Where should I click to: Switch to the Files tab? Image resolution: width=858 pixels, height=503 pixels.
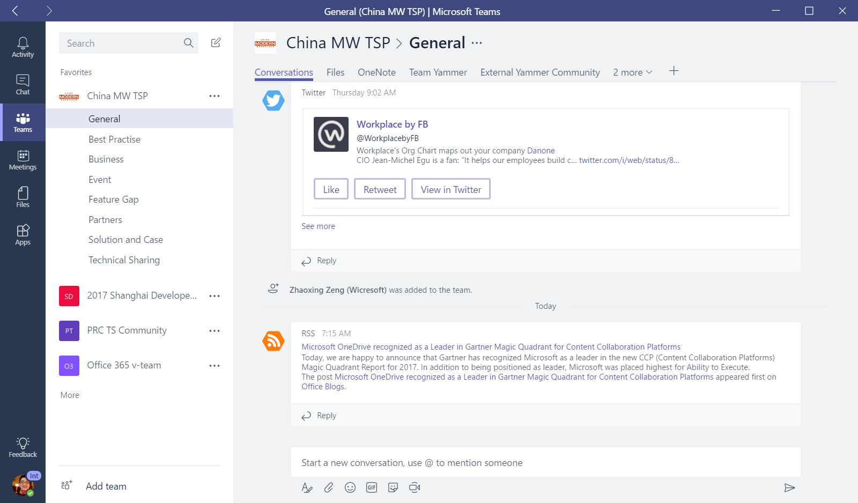(335, 72)
